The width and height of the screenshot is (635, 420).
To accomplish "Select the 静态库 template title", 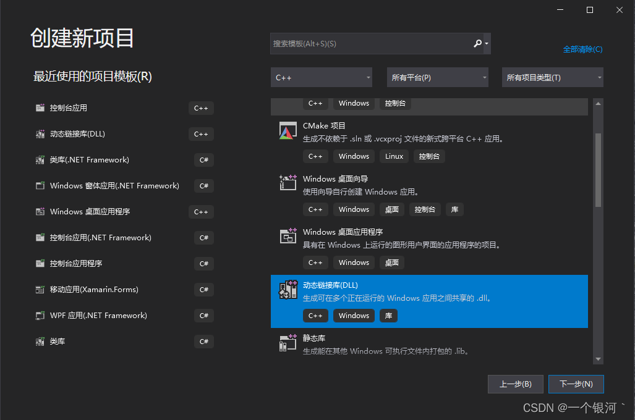I will tap(314, 338).
